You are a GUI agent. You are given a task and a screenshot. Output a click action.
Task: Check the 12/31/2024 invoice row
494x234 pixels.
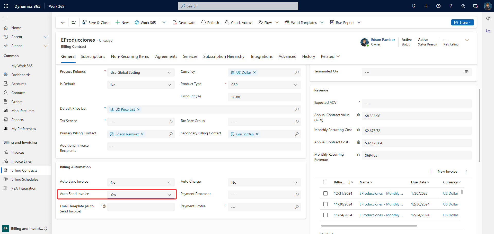pos(325,193)
